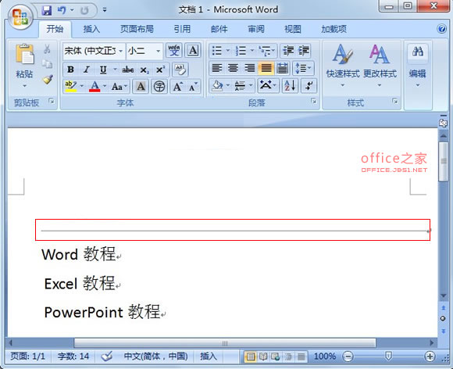Open the Paste clipboard button
453x369 pixels.
point(24,65)
